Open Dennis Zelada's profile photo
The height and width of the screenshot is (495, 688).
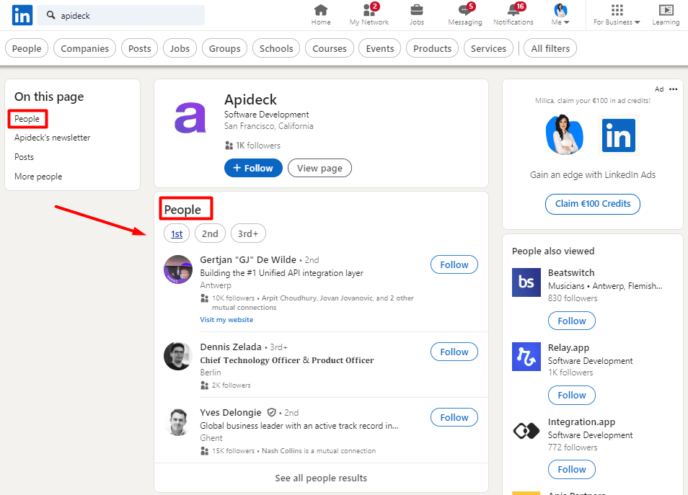click(x=177, y=356)
